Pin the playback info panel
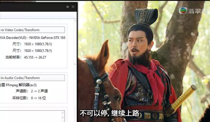This screenshot has height=122, width=210. (x=67, y=7)
